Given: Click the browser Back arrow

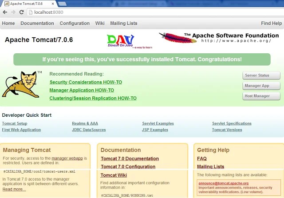Looking at the screenshot, I should pyautogui.click(x=5, y=12).
